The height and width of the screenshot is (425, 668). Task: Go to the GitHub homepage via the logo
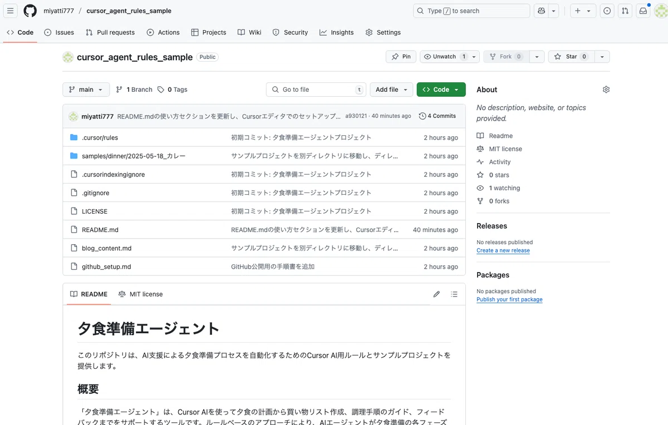point(30,11)
